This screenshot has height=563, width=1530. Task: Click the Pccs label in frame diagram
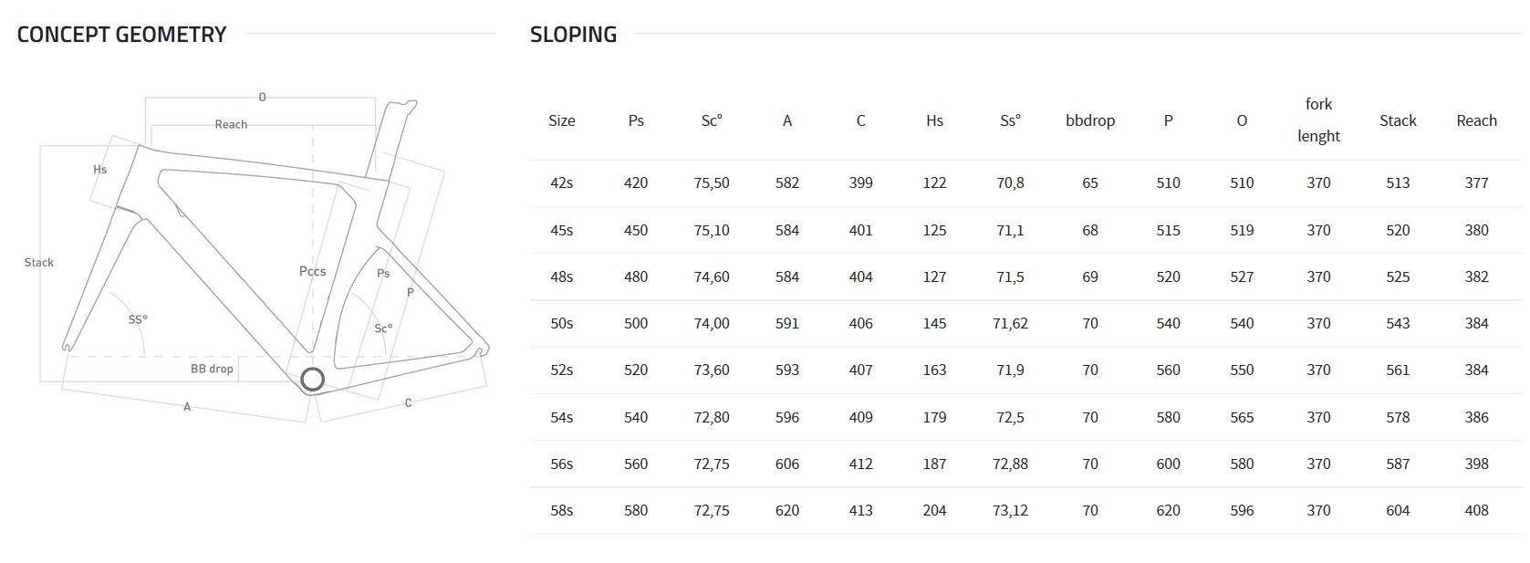point(312,271)
